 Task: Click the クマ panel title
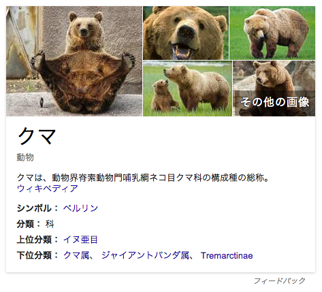click(37, 136)
